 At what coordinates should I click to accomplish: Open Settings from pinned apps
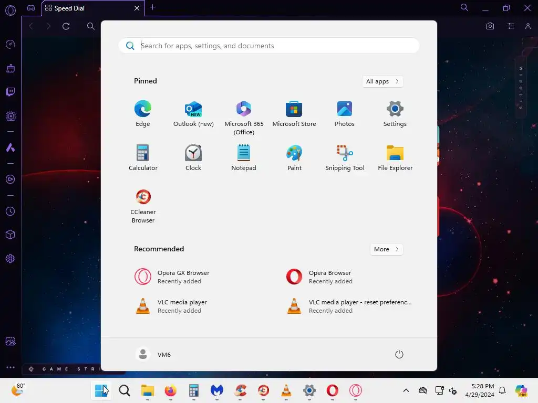[x=395, y=114]
